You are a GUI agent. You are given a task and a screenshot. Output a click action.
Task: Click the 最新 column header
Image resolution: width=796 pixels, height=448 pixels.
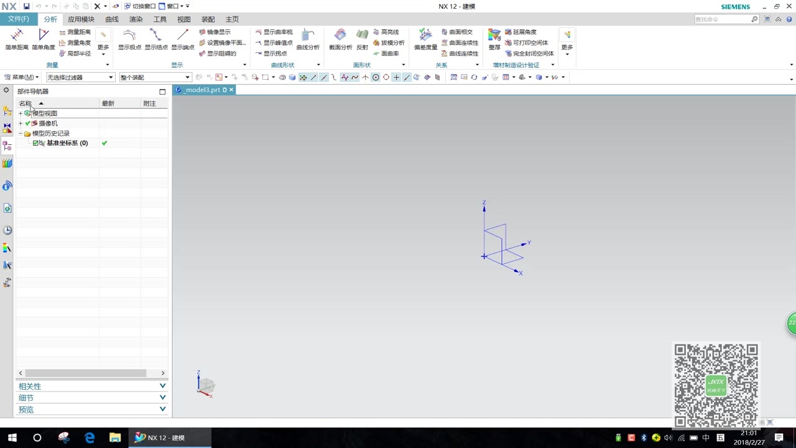point(120,103)
